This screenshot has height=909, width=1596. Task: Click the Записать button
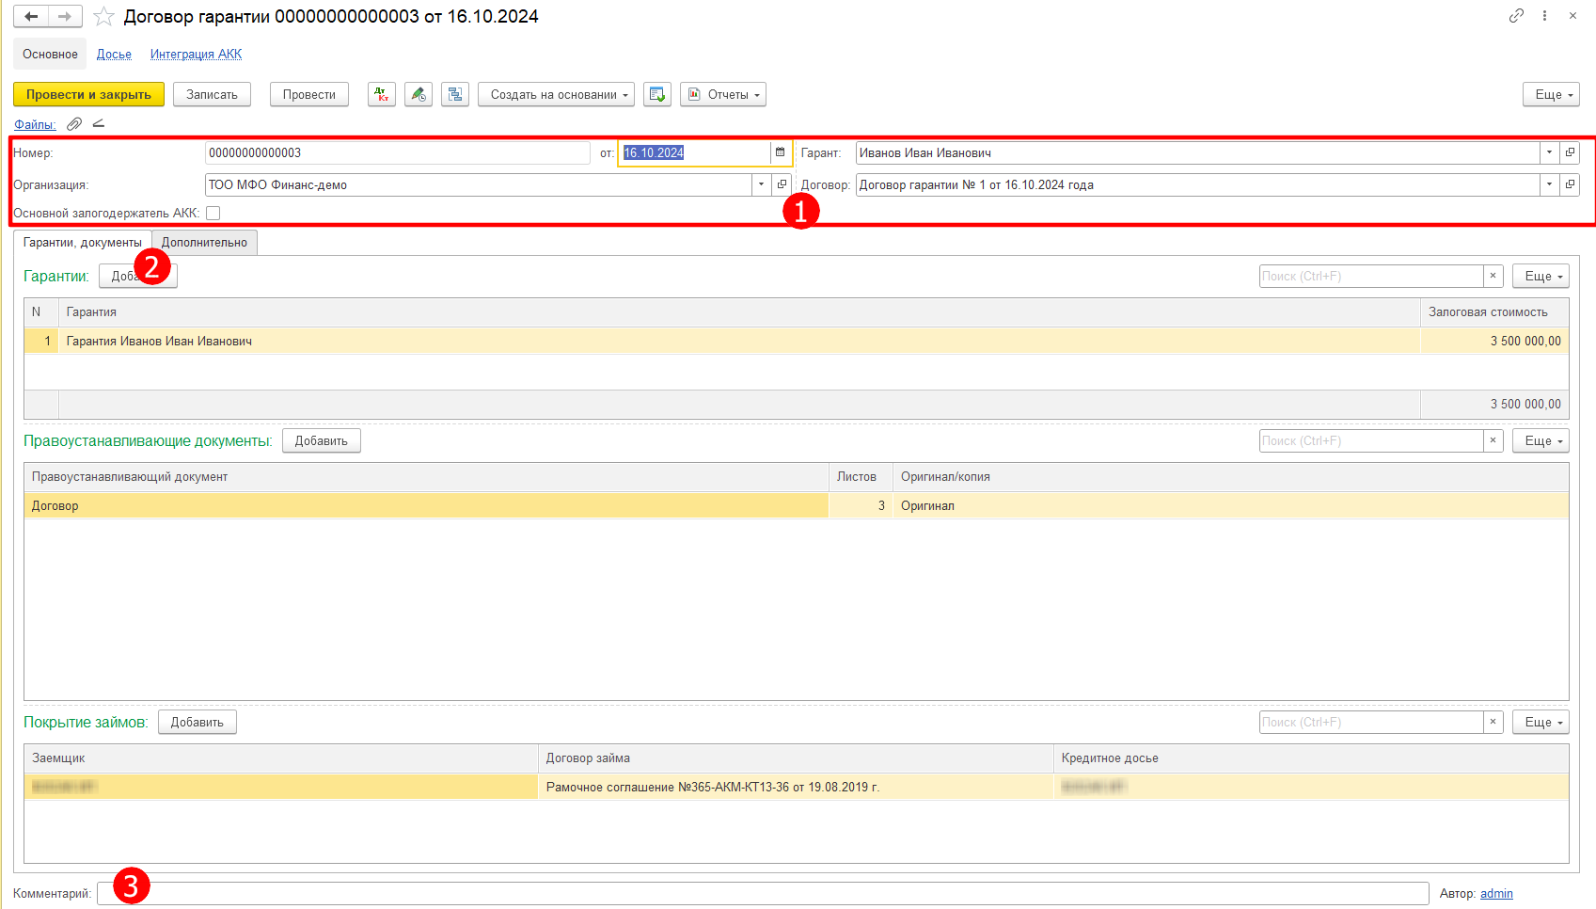(x=212, y=94)
